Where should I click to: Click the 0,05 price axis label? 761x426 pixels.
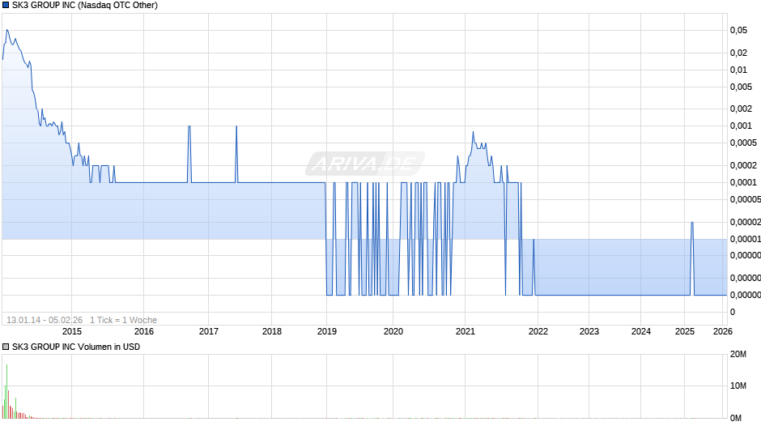pos(738,31)
